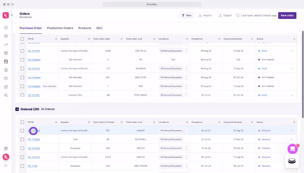304x173 pixels.
Task: Click the page vertical scrollbar
Action: 302,74
